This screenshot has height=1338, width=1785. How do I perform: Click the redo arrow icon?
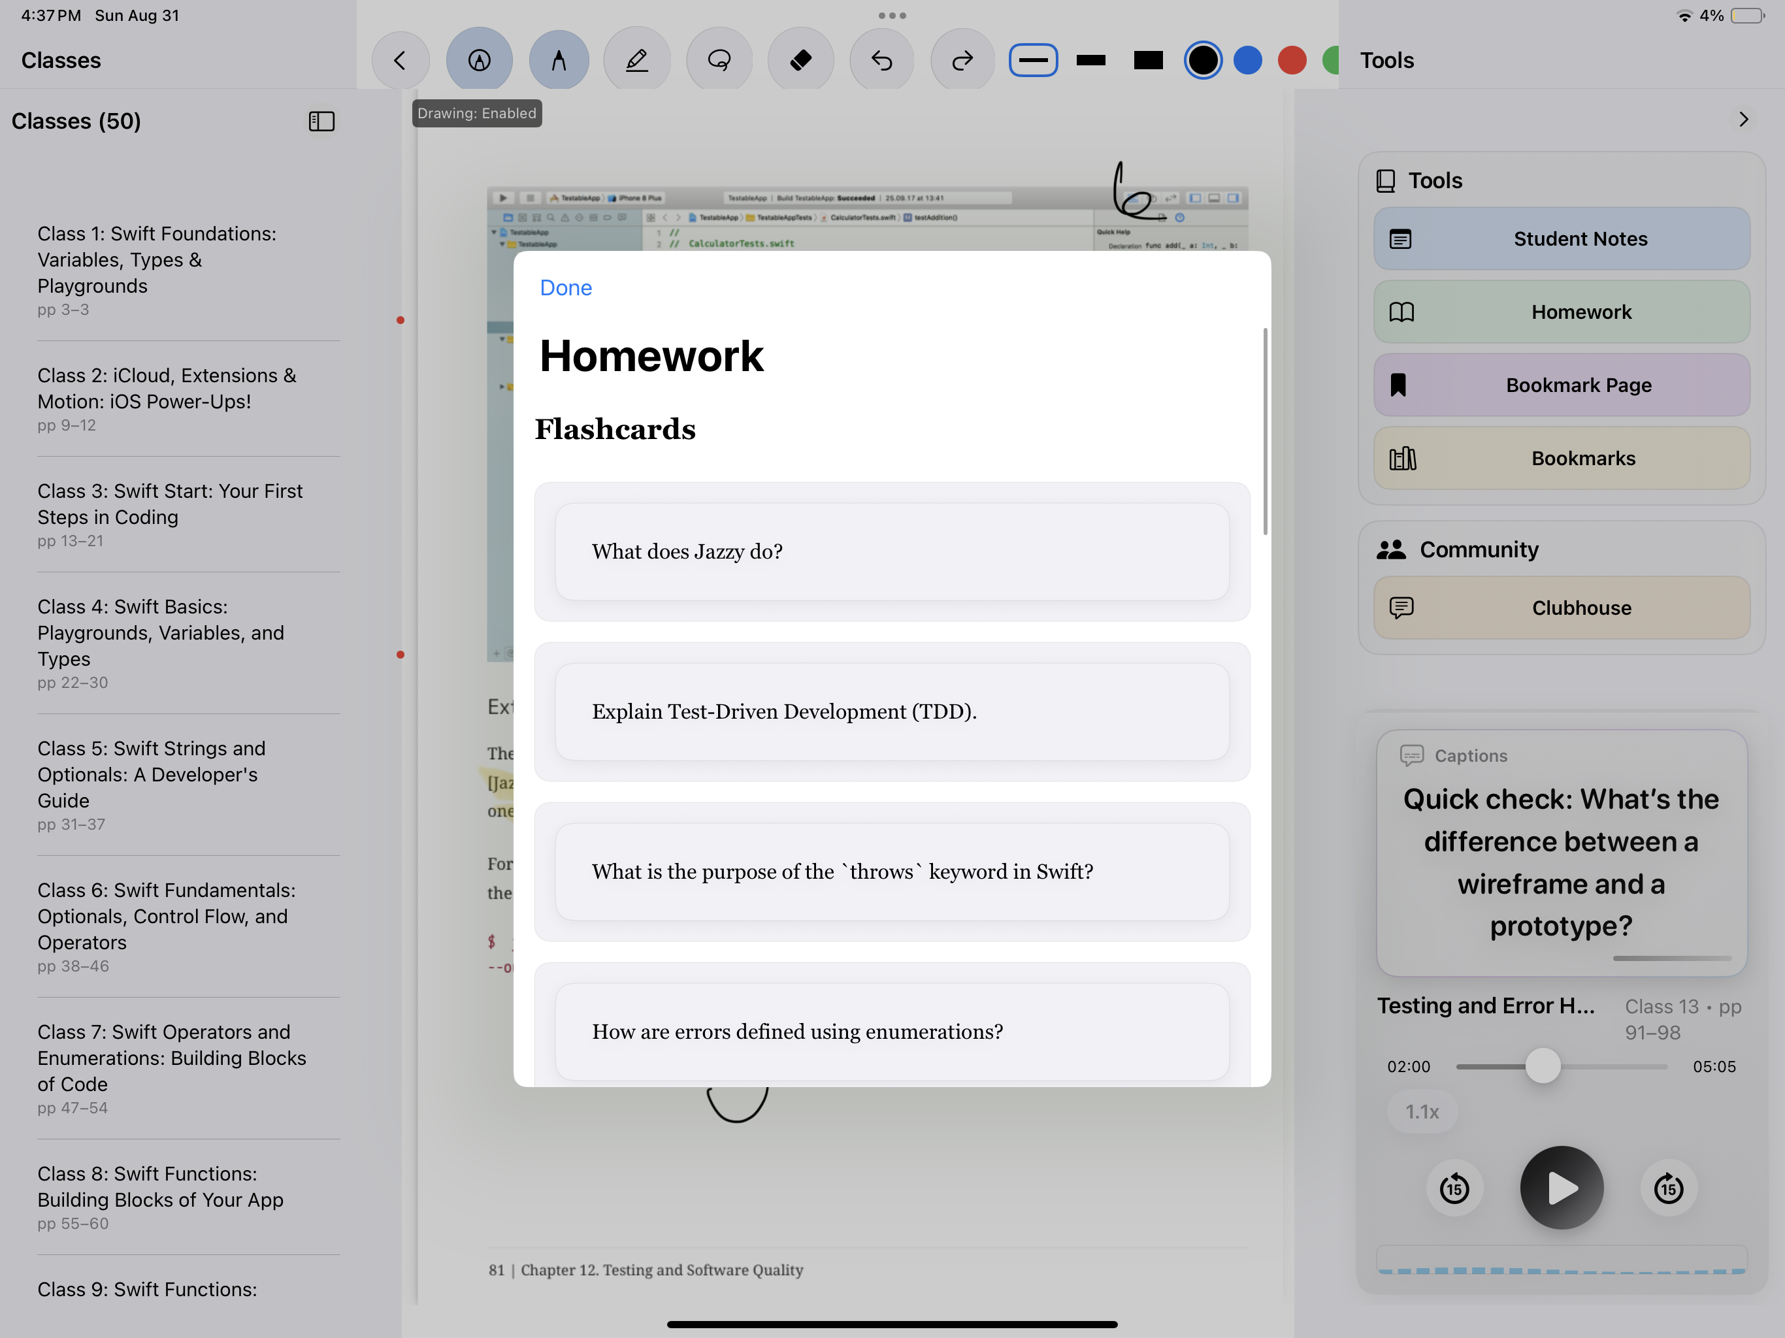(x=962, y=61)
